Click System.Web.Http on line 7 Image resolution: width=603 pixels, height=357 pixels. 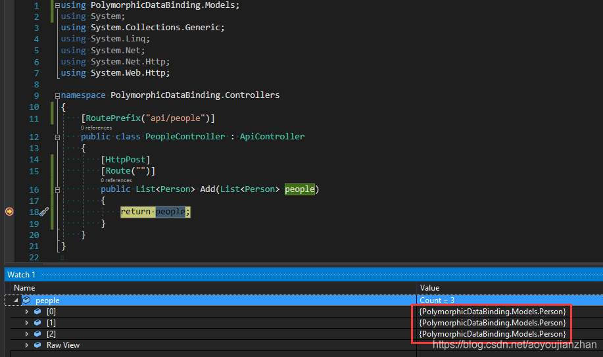tap(129, 73)
